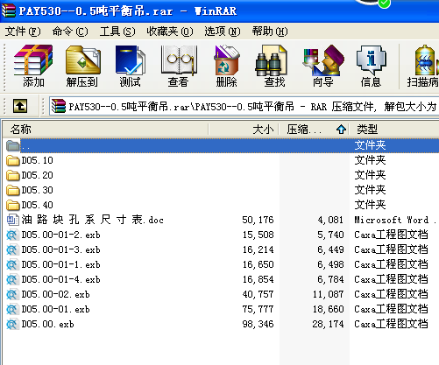The height and width of the screenshot is (365, 439).
Task: Click the RAR icon in address bar
Action: point(59,106)
